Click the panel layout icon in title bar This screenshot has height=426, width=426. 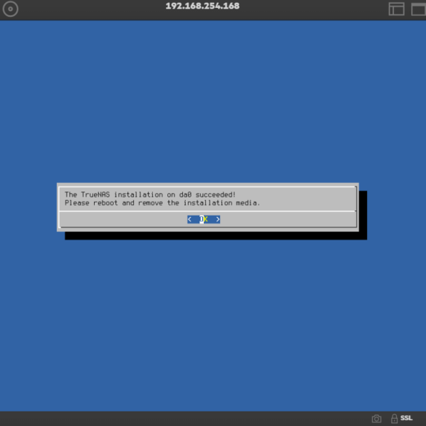tap(396, 9)
